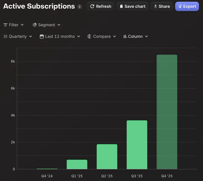Open the Quarterly interval chevron

pyautogui.click(x=30, y=36)
